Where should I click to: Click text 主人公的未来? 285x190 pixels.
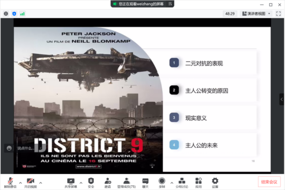coord(201,145)
